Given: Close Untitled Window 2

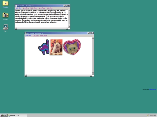Looking at the screenshot, I should click(93, 33).
